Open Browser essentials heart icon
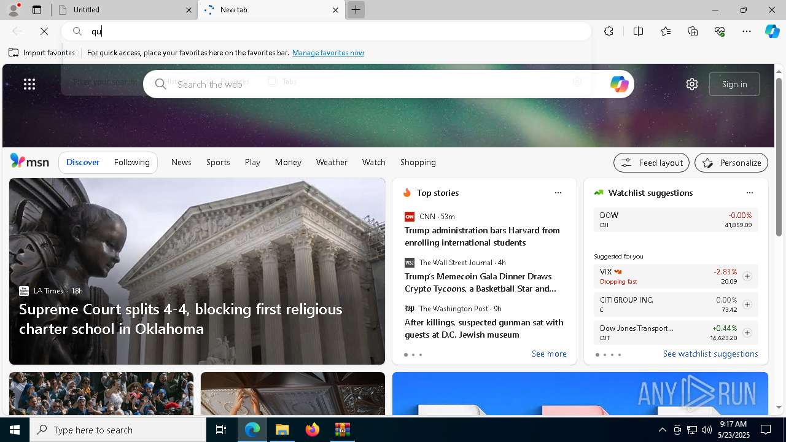Screen dimensions: 786x442 point(720,31)
